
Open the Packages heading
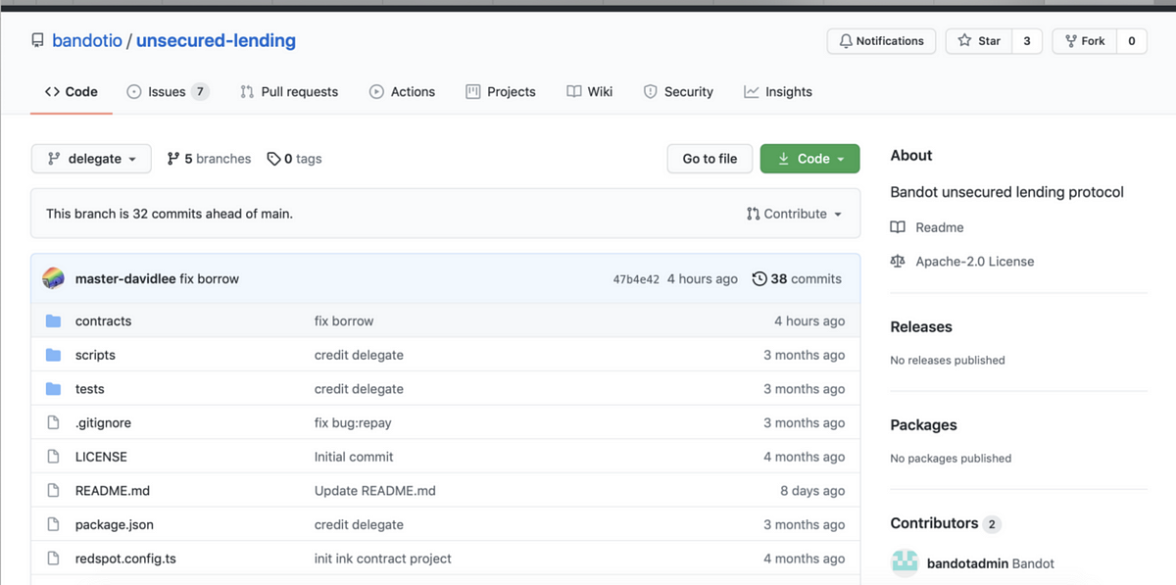click(x=923, y=425)
